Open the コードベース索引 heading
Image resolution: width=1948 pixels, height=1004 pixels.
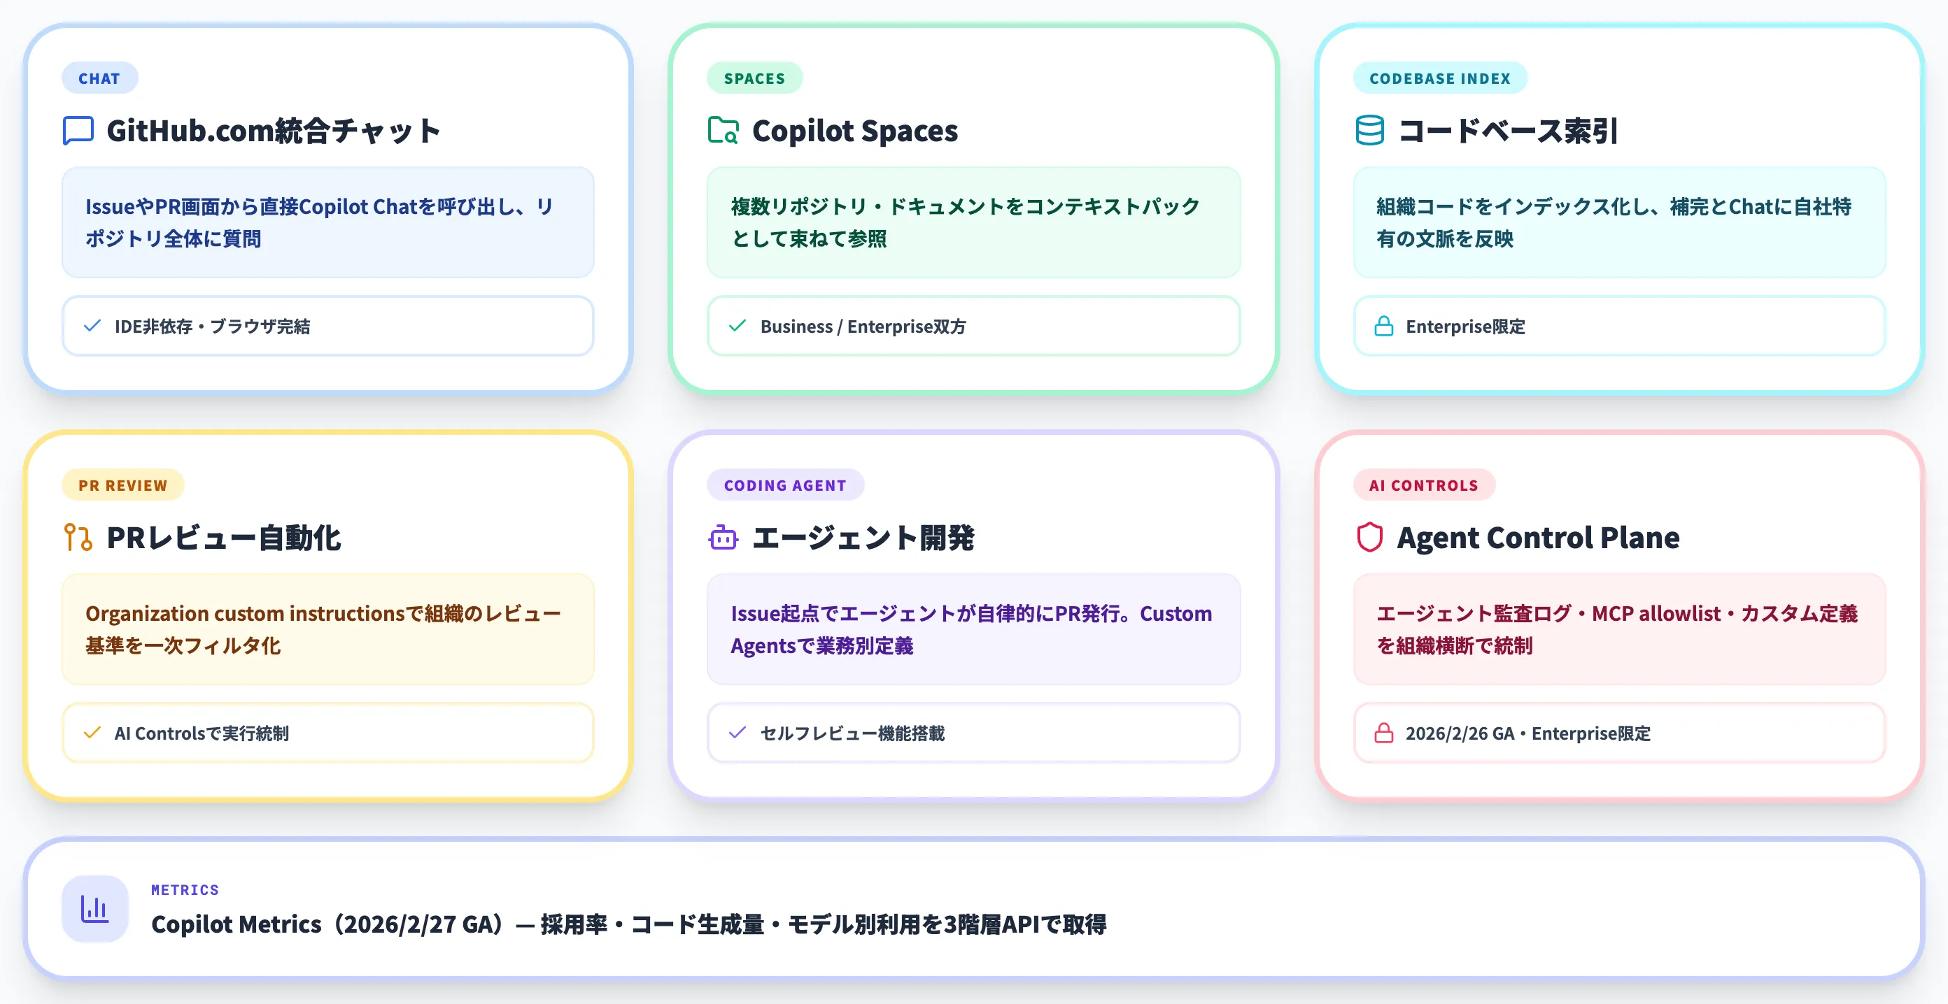(x=1508, y=131)
